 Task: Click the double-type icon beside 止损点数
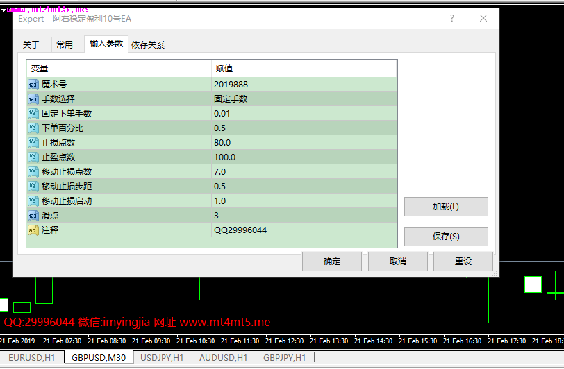point(33,143)
